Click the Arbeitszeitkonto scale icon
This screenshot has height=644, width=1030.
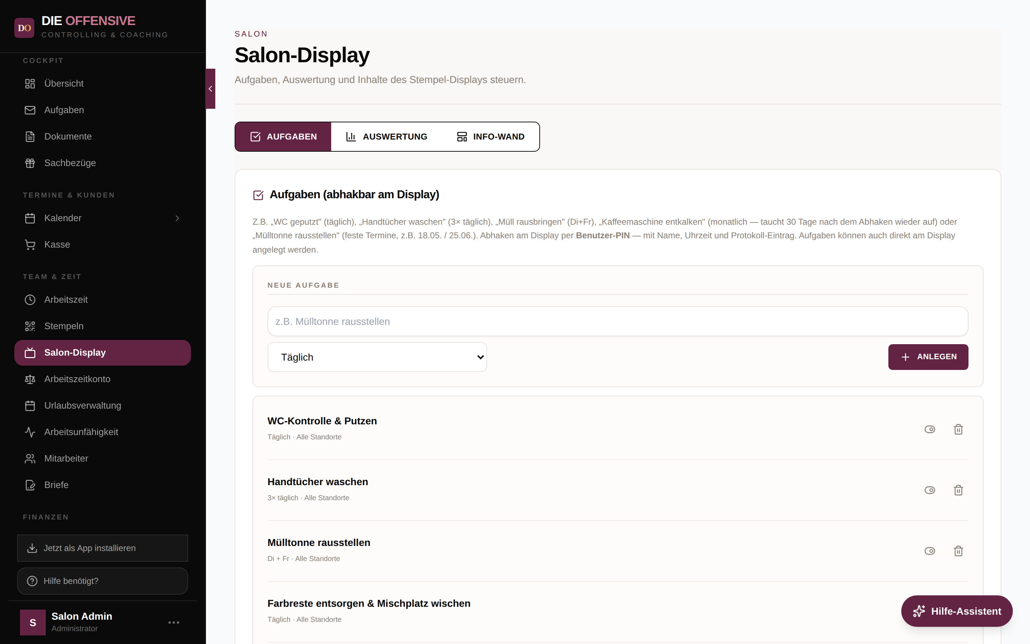click(x=30, y=379)
